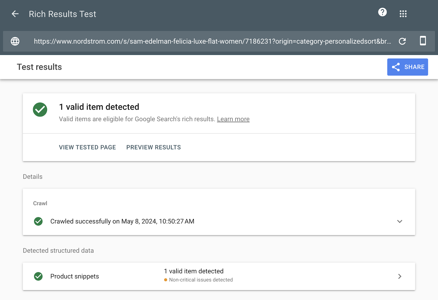438x300 pixels.
Task: Click the green check beside Crawled successfully
Action: [38, 221]
